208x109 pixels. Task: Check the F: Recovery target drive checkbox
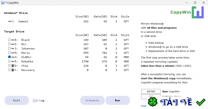coord(9,70)
